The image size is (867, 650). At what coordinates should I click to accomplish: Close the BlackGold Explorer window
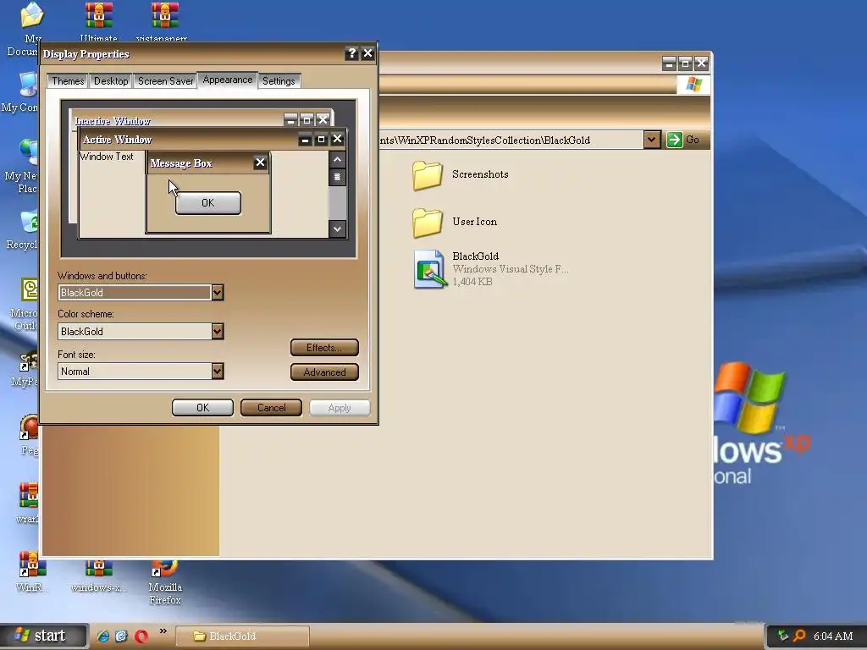tap(702, 63)
